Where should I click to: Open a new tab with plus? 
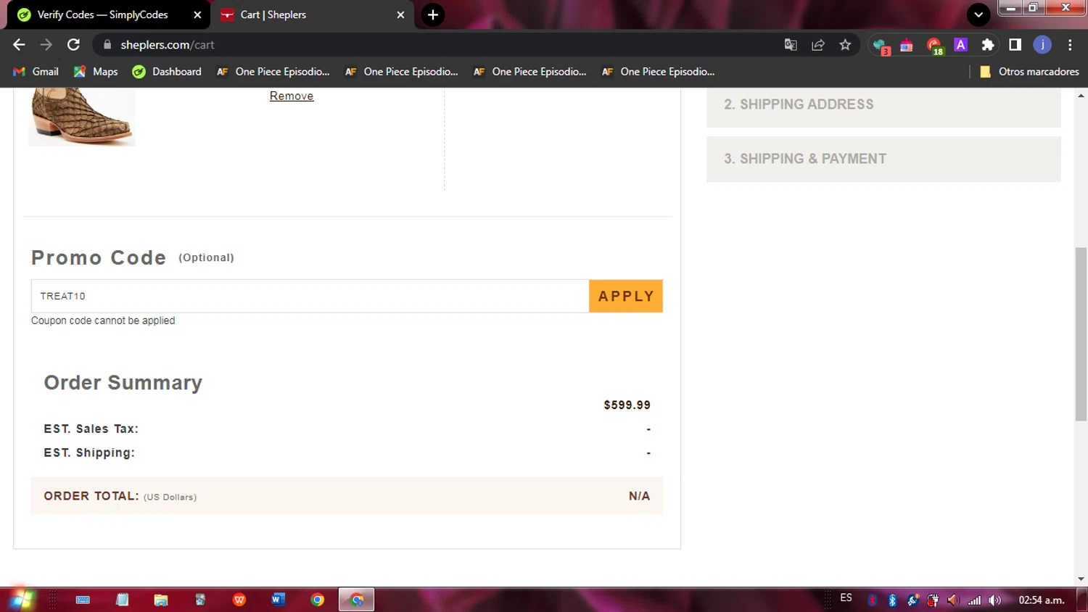(x=433, y=15)
